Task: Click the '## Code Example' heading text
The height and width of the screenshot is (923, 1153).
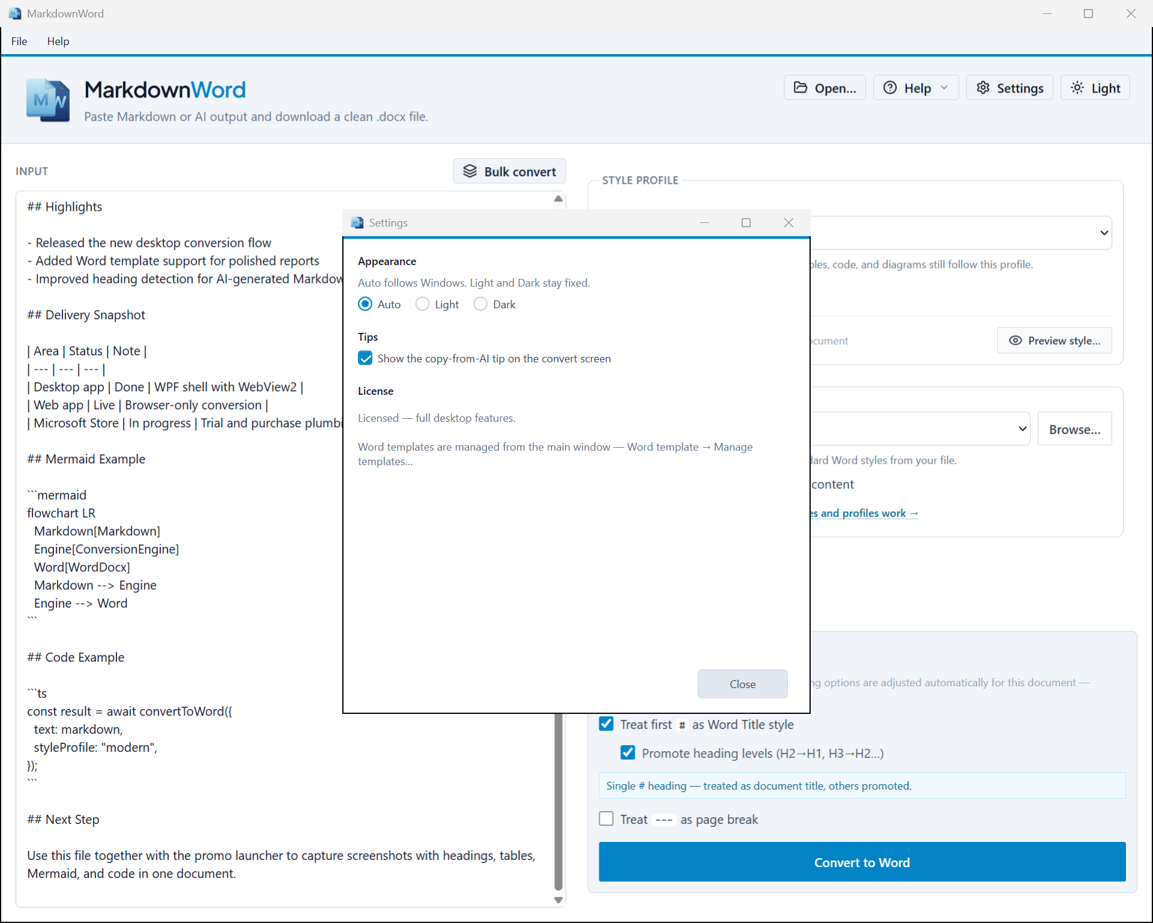Action: 76,657
